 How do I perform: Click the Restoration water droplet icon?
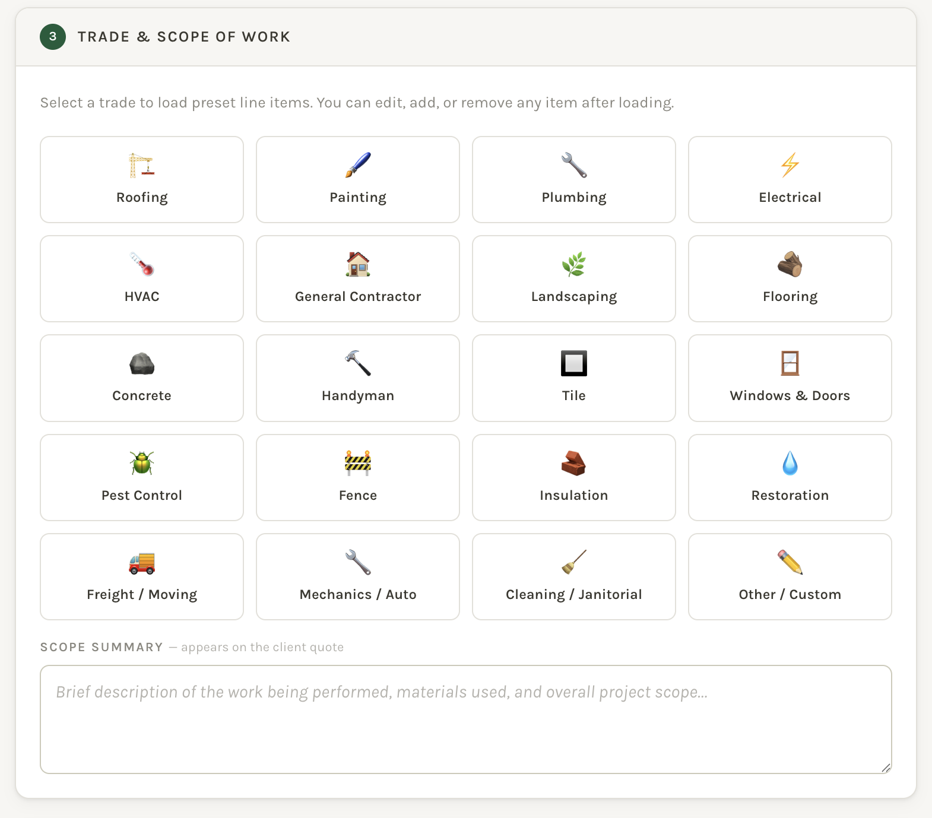tap(790, 464)
